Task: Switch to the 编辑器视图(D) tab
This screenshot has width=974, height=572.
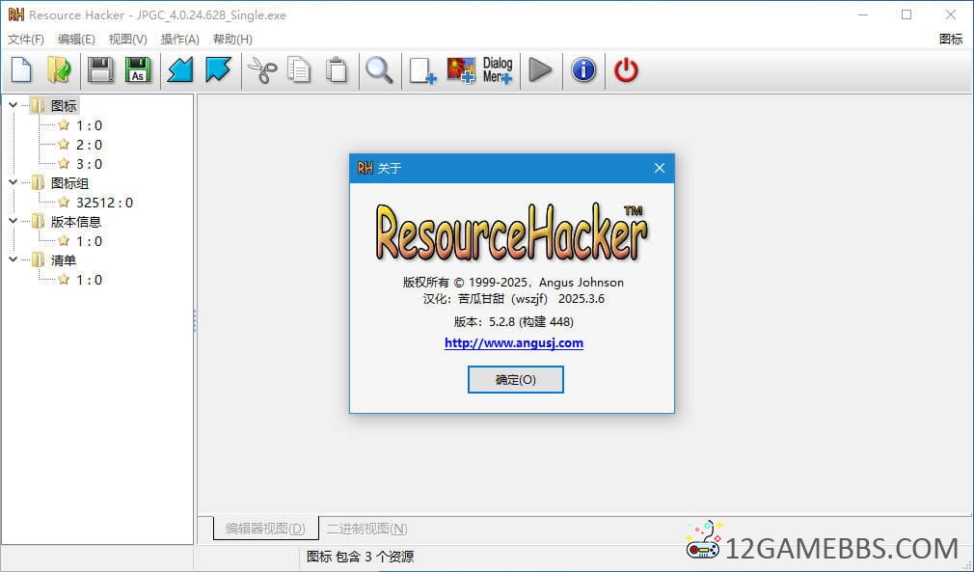Action: click(265, 529)
